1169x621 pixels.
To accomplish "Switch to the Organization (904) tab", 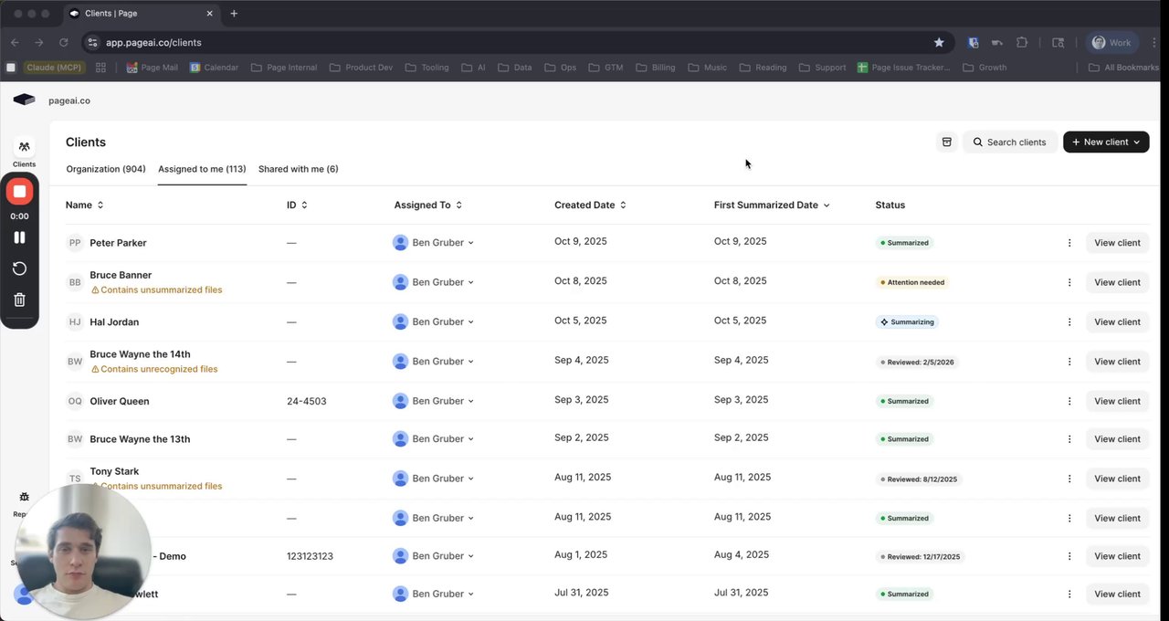I will 106,169.
